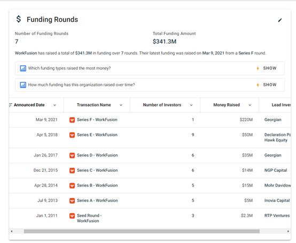The width and height of the screenshot is (296, 243).
Task: Click the $5M money raised cell
Action: 248,201
